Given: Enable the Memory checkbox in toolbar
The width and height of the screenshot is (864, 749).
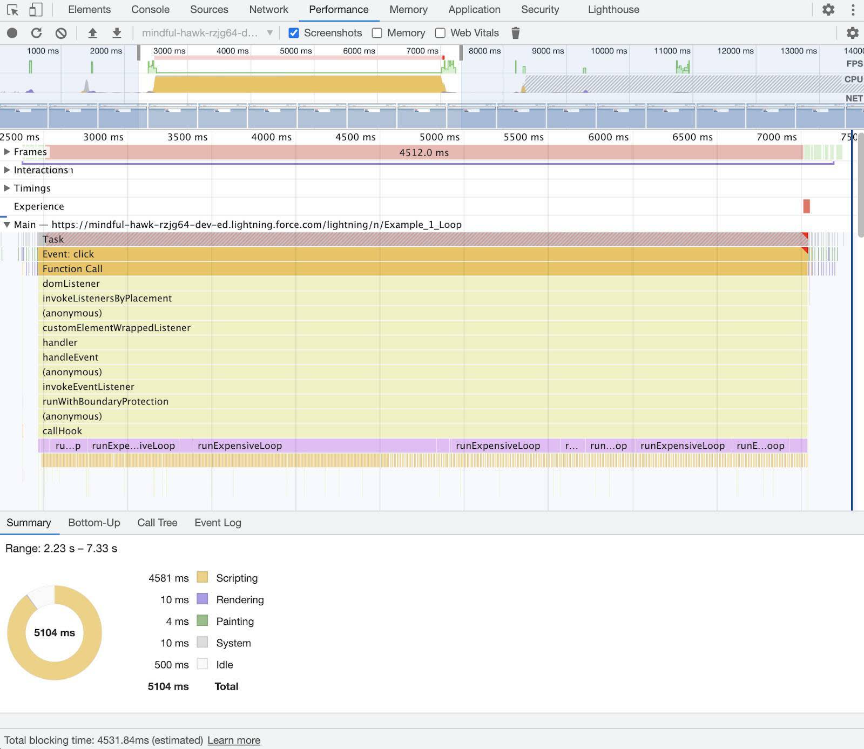Looking at the screenshot, I should tap(377, 33).
